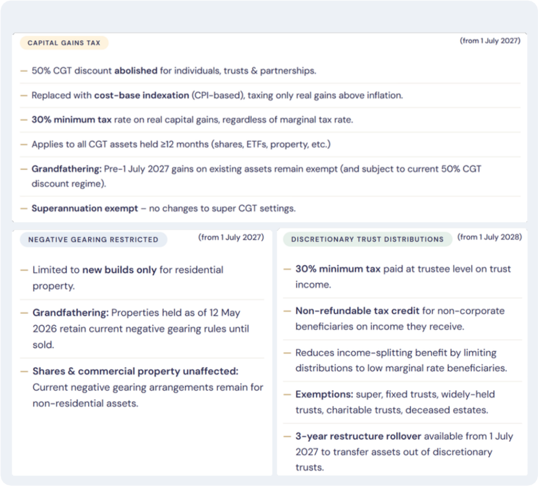538x486 pixels.
Task: Click 'Shares & commercial property unaffected:' heading
Action: tap(136, 371)
